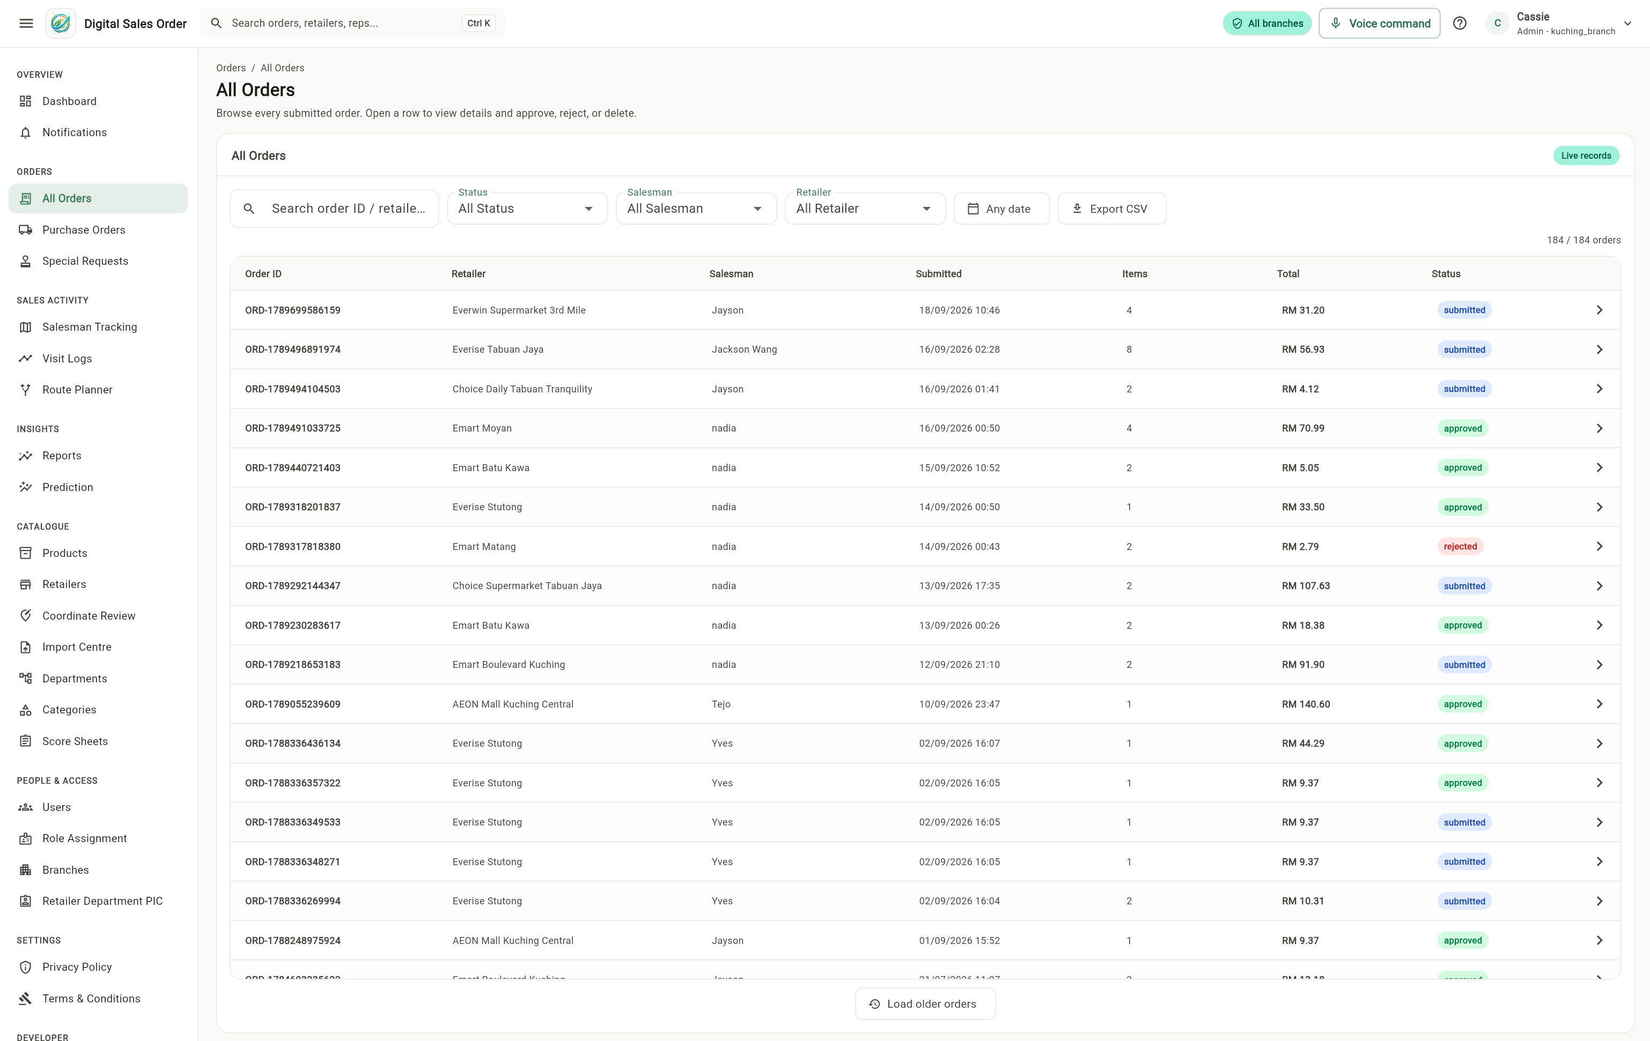Open Role Assignment page

98,838
